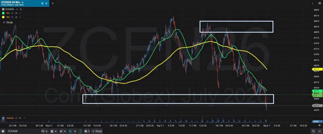The width and height of the screenshot is (323, 134).
Task: Click the gray ZCEN26 color swatch
Action: pos(3,9)
